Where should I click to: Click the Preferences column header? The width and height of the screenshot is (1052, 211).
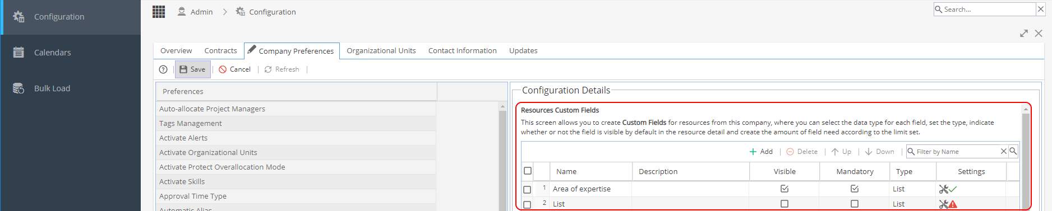296,92
